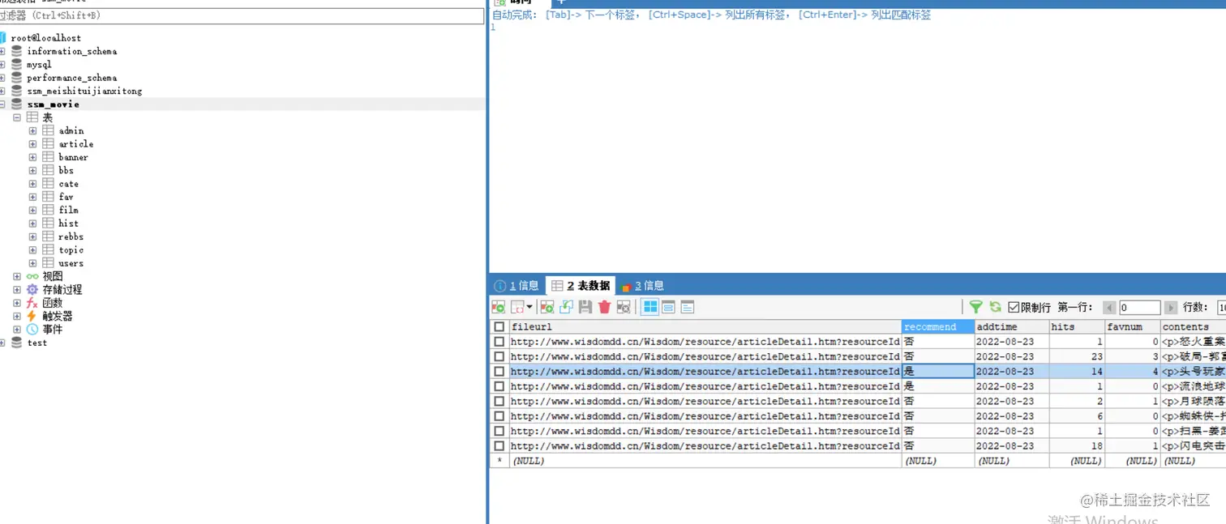Click the rebbs table name

pyautogui.click(x=71, y=237)
